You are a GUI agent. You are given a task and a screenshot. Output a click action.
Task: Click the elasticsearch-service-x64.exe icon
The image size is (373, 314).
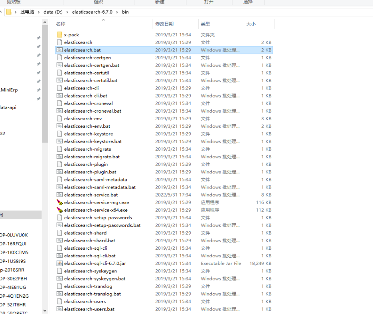click(x=60, y=210)
